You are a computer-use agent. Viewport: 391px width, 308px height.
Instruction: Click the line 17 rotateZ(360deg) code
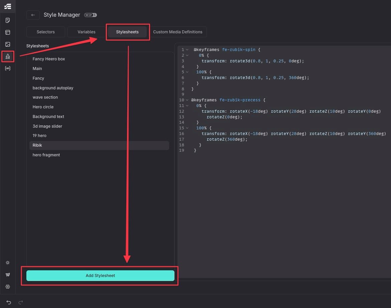227,139
